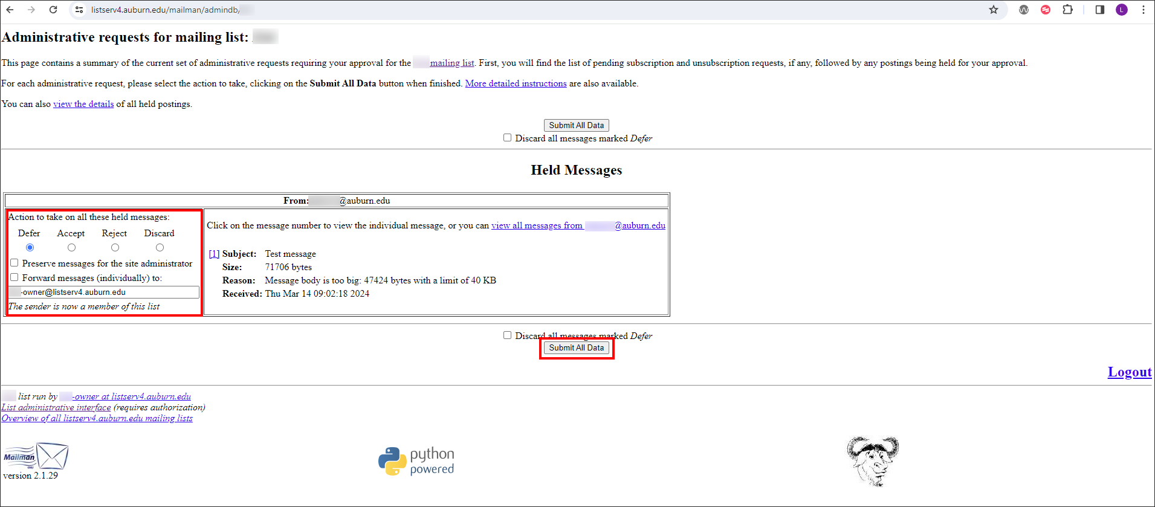This screenshot has height=507, width=1155.
Task: Click the 'Message body is too big' reason
Action: (380, 280)
